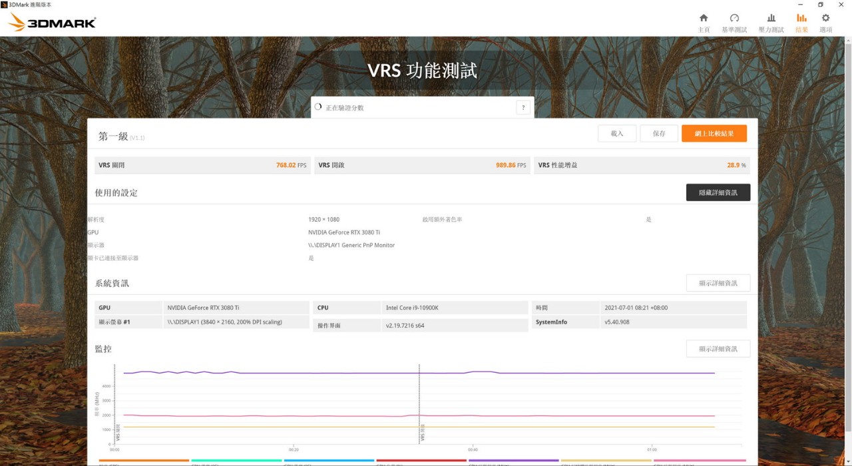
Task: Click the pink legend bar under the chart
Action: click(699, 460)
